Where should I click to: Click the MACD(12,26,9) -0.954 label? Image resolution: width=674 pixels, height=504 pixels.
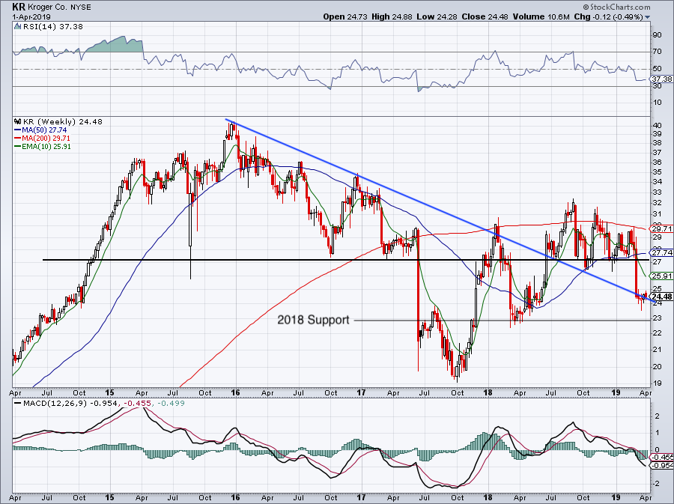tap(72, 404)
